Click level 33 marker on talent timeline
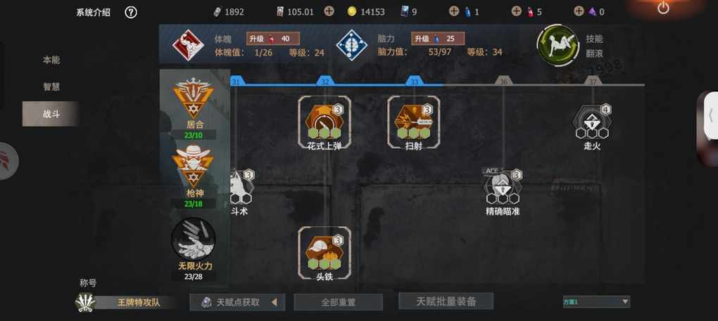 point(414,81)
